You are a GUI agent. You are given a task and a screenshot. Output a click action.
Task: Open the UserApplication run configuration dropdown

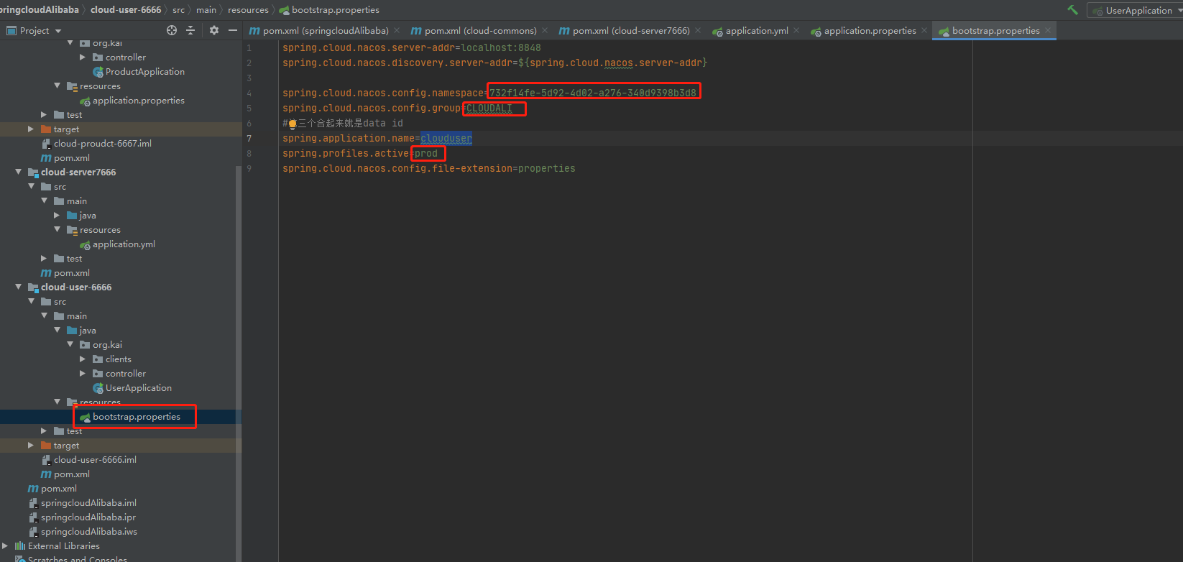coord(1137,10)
